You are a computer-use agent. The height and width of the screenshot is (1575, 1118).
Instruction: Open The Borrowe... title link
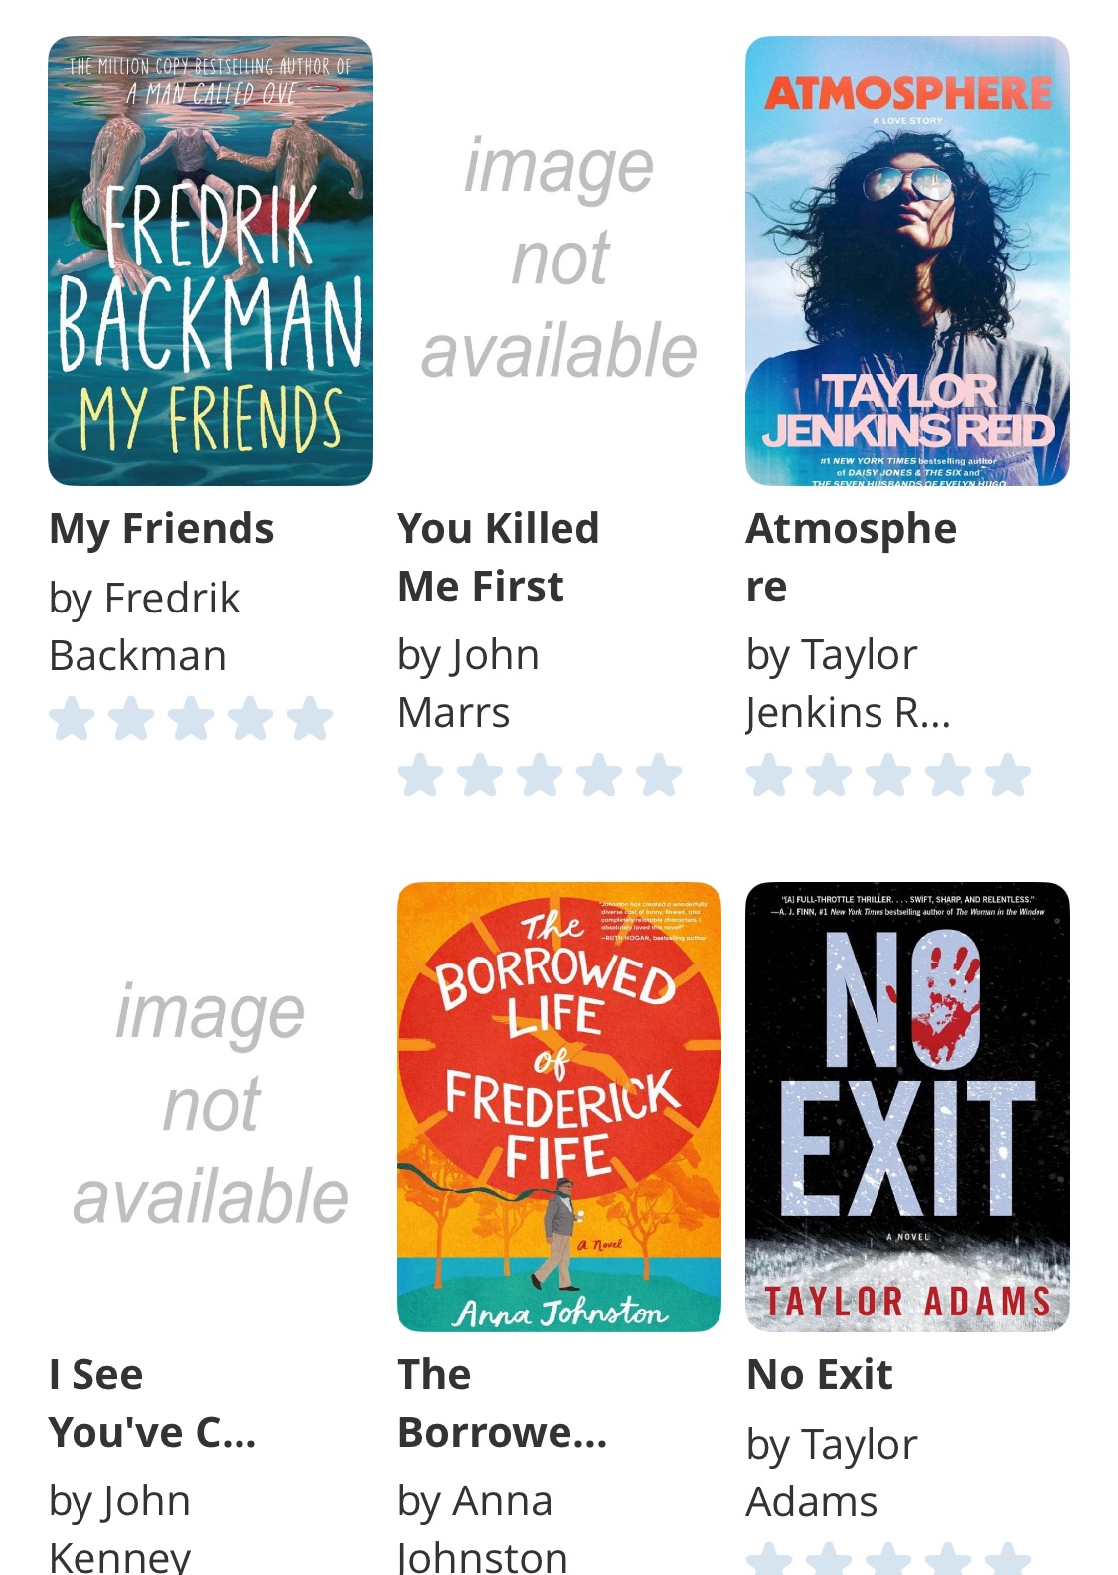tap(502, 1403)
